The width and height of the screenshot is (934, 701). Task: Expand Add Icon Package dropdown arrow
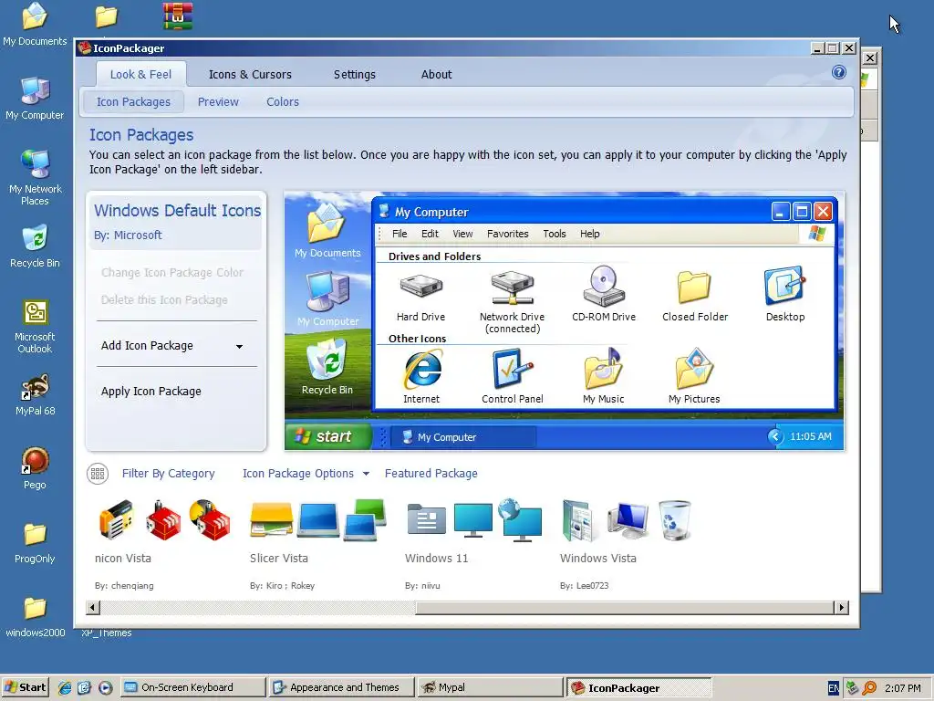coord(239,346)
